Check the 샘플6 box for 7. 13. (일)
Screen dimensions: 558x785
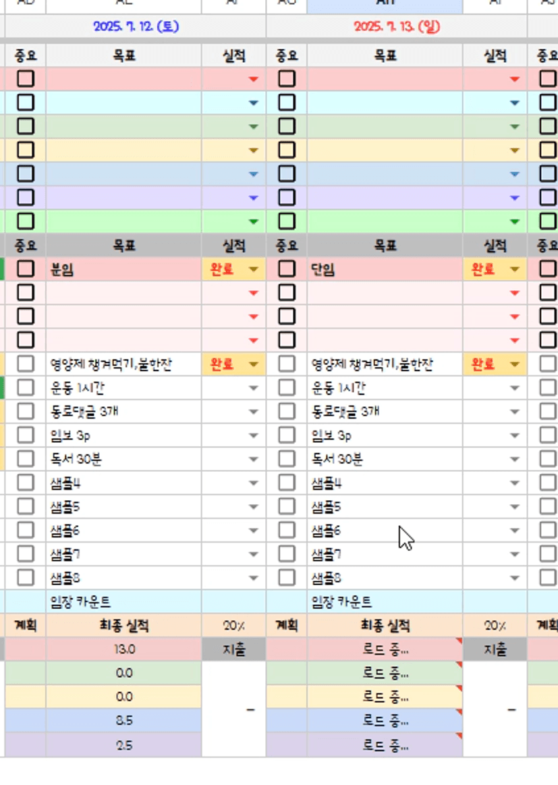tap(287, 530)
